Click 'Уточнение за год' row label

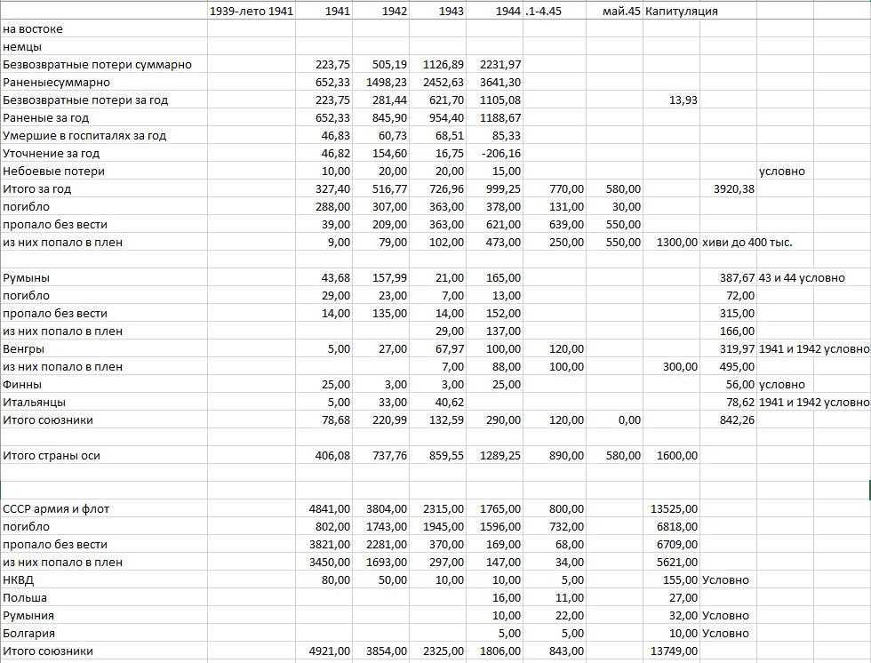pos(105,153)
